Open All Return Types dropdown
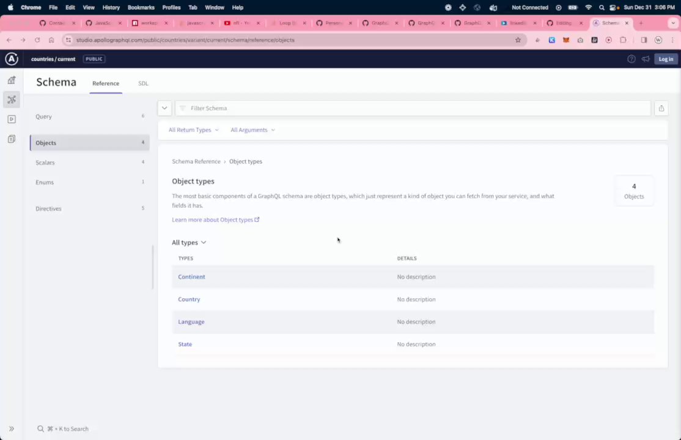The height and width of the screenshot is (440, 681). (194, 130)
